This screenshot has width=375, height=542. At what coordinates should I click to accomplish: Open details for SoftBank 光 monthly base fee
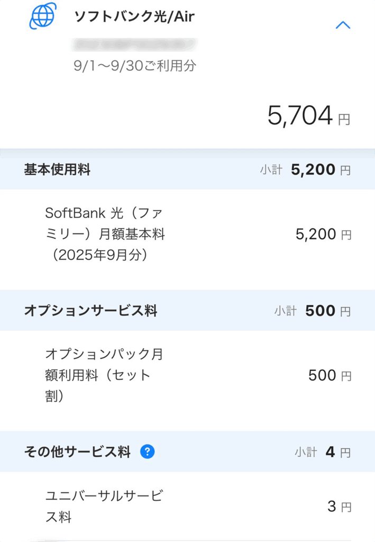[x=106, y=234]
